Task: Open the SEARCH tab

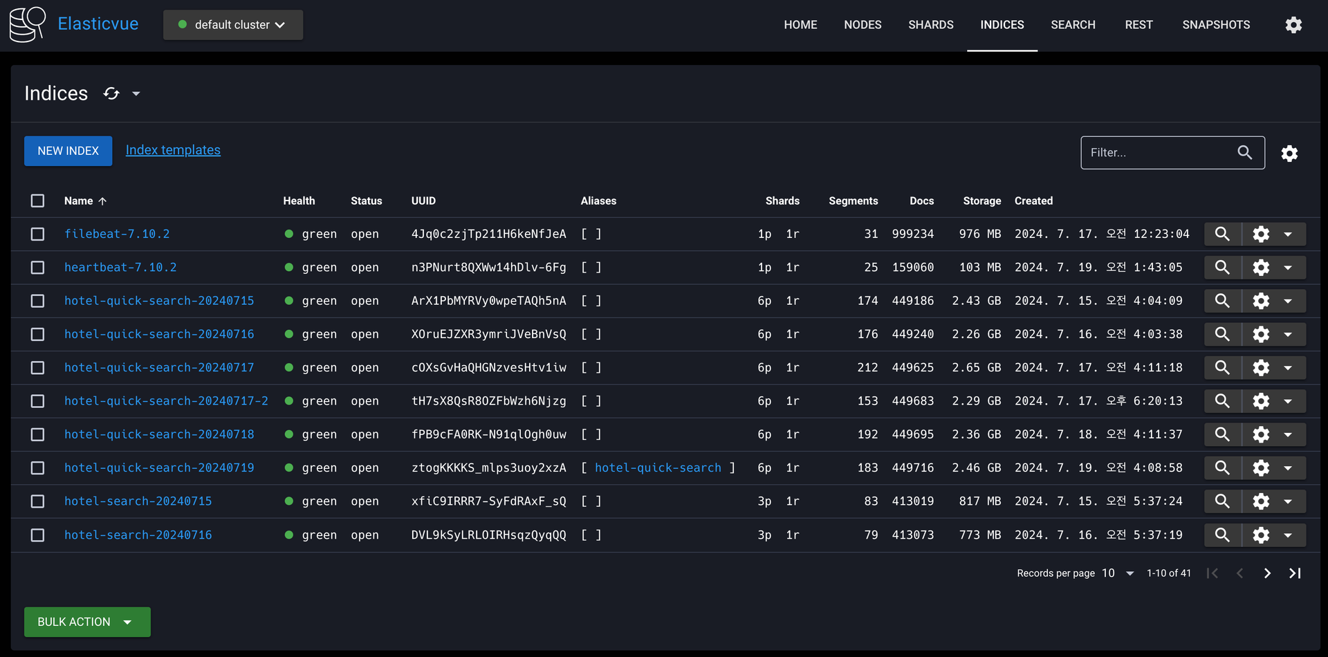Action: pos(1073,25)
